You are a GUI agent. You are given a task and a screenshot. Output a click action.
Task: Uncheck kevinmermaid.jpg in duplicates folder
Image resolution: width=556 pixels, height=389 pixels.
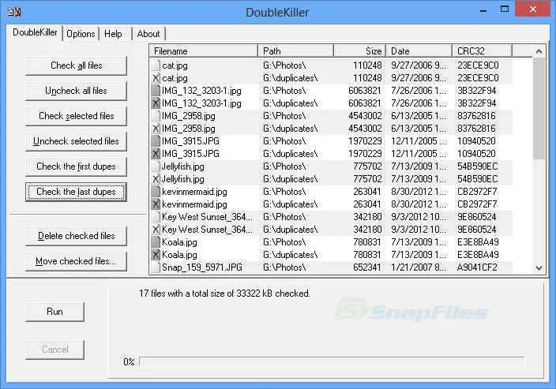pos(156,204)
